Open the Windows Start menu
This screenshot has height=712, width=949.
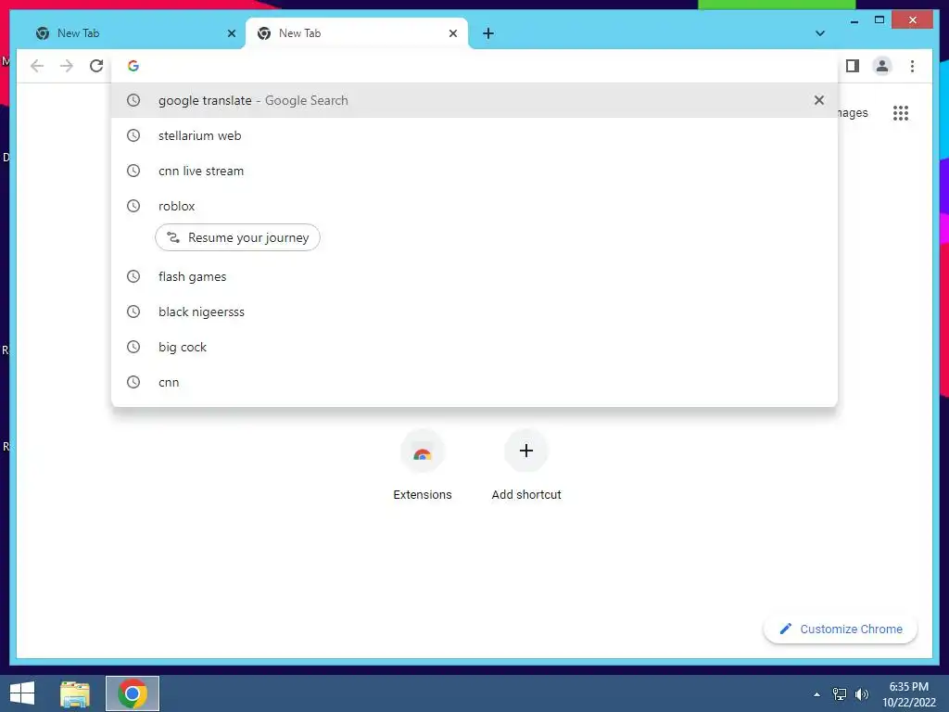pyautogui.click(x=22, y=693)
